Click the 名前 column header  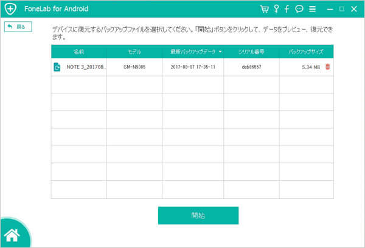(78, 52)
